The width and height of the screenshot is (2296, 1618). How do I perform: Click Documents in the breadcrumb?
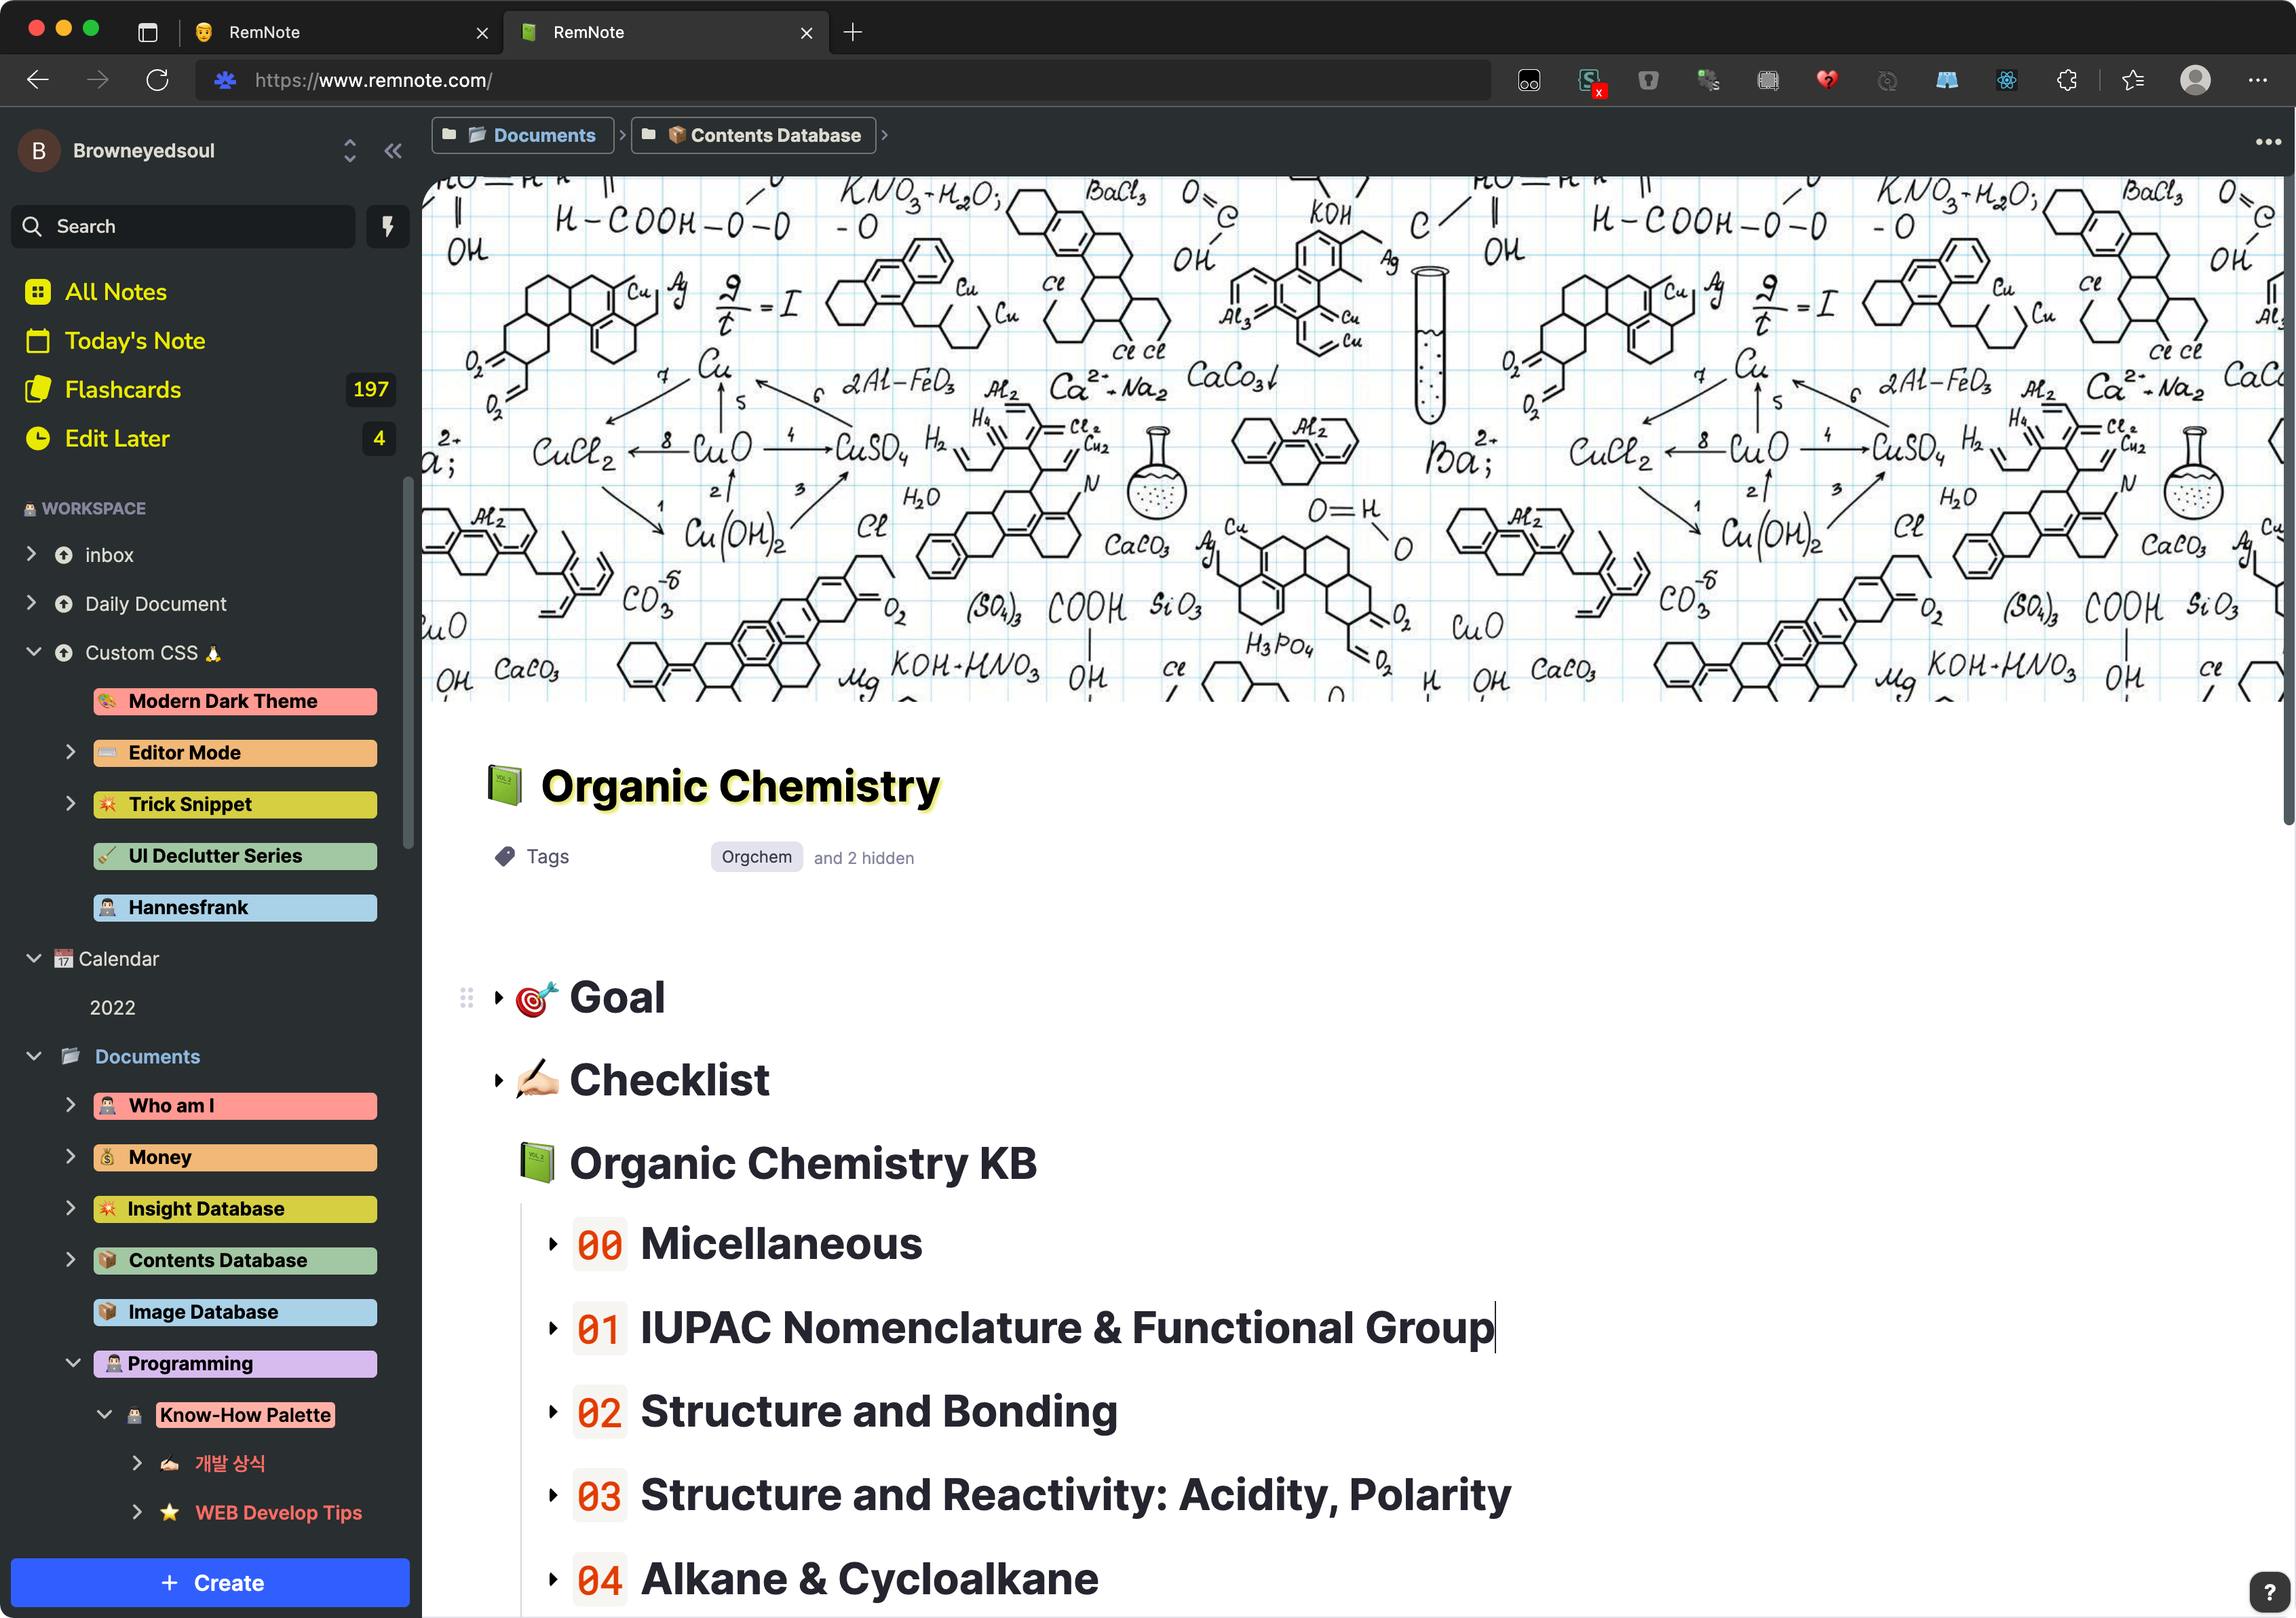[x=543, y=135]
